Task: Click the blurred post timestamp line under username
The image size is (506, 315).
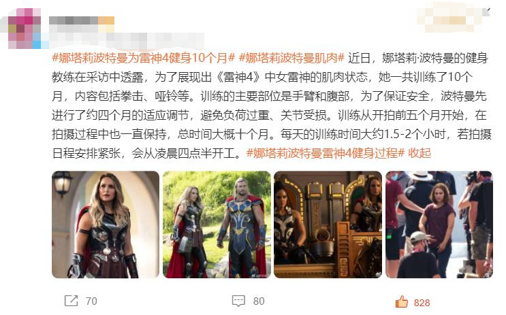Action: pyautogui.click(x=127, y=41)
